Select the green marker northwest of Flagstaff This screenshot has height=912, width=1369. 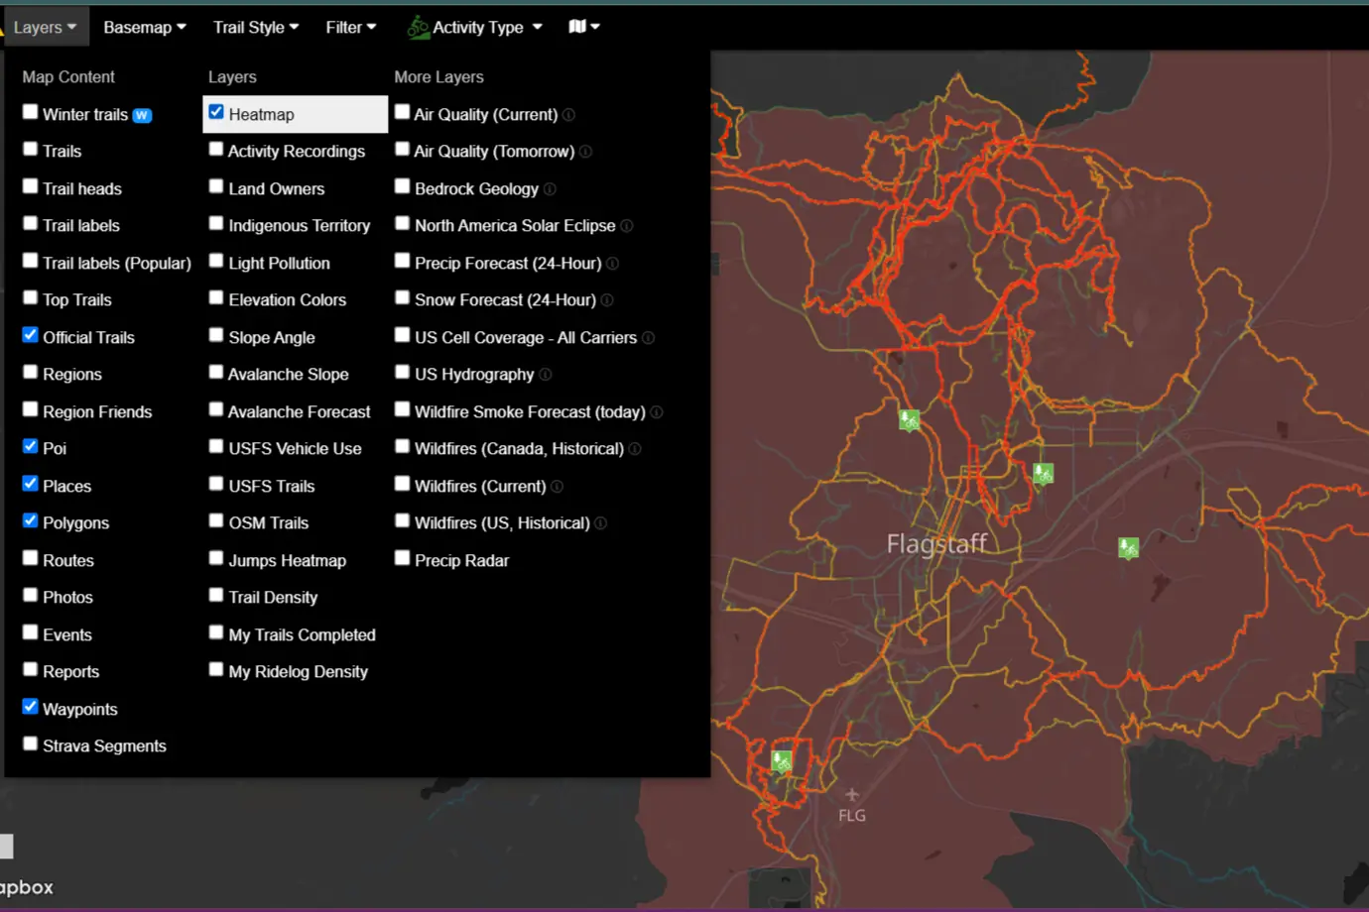pyautogui.click(x=909, y=418)
